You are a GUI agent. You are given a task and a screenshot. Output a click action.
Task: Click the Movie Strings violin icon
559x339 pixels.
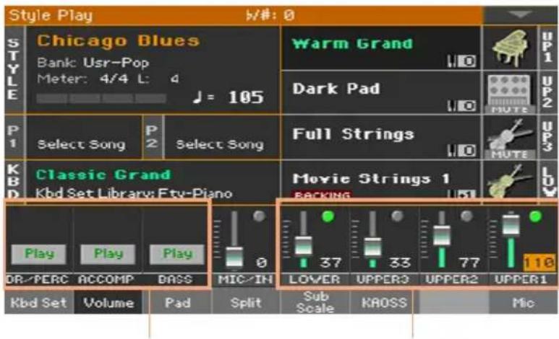(509, 181)
